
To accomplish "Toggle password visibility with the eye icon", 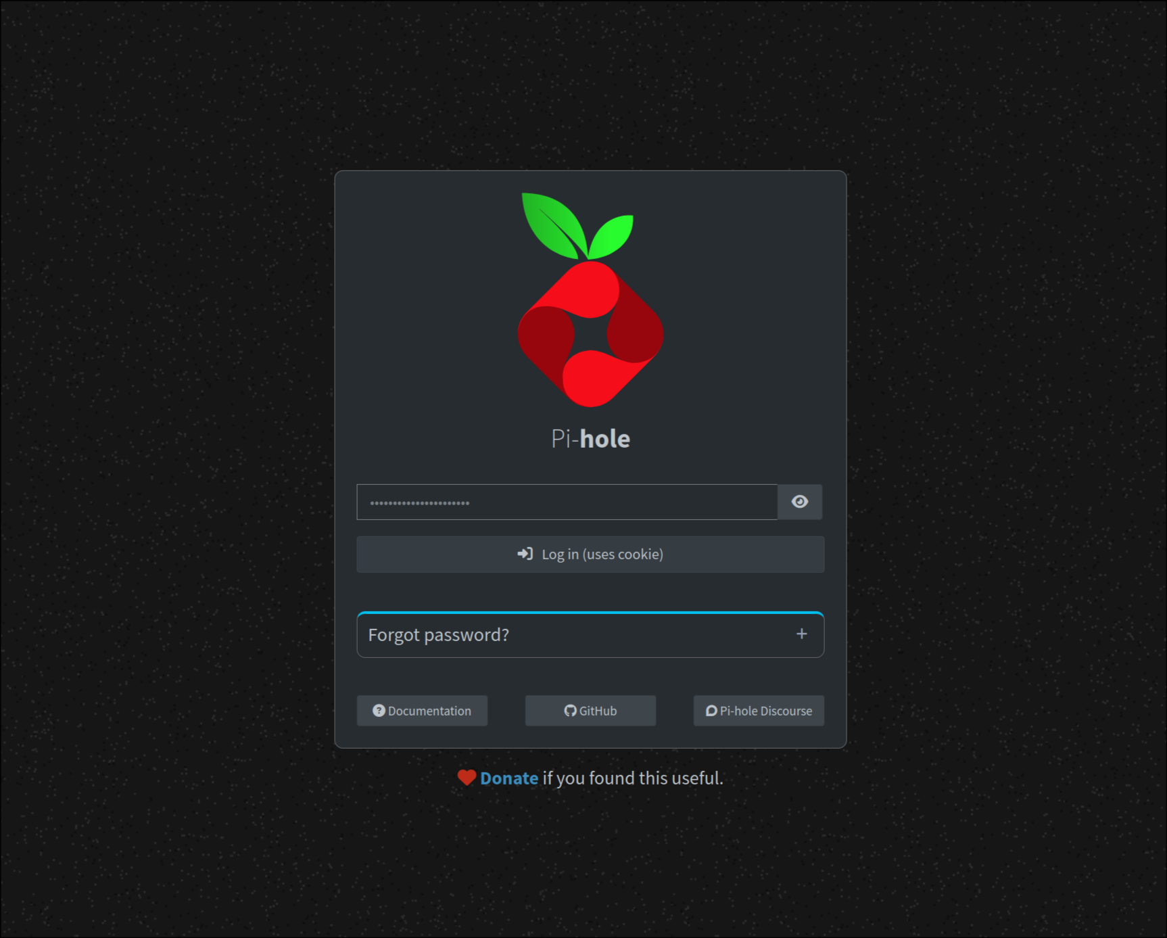I will point(800,502).
